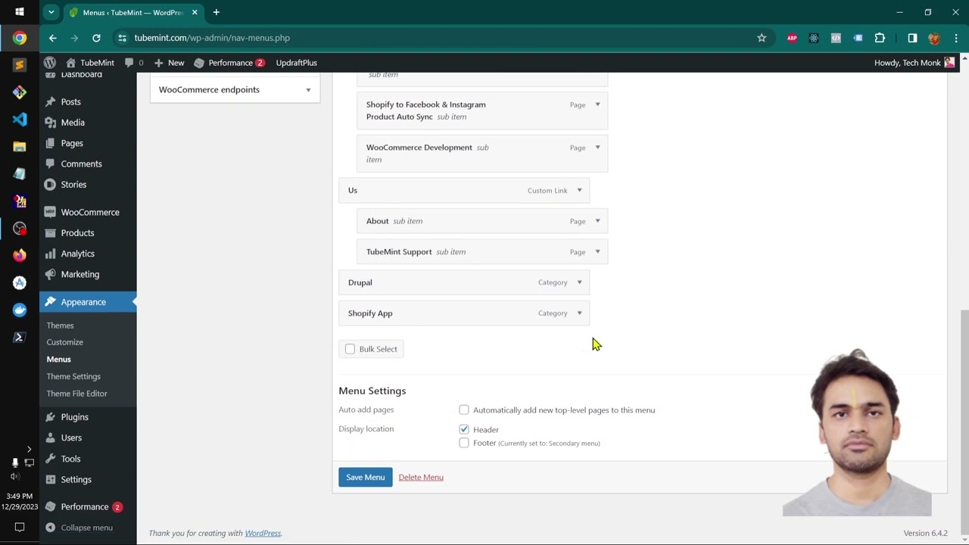Screen dimensions: 969x545
Task: Open Firefox from the taskbar
Action: tap(20, 256)
